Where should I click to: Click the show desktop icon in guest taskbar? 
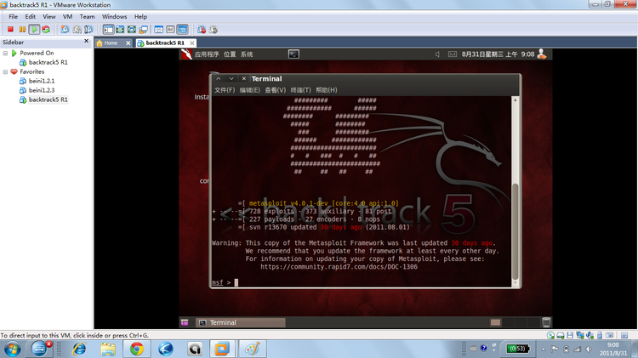click(185, 322)
